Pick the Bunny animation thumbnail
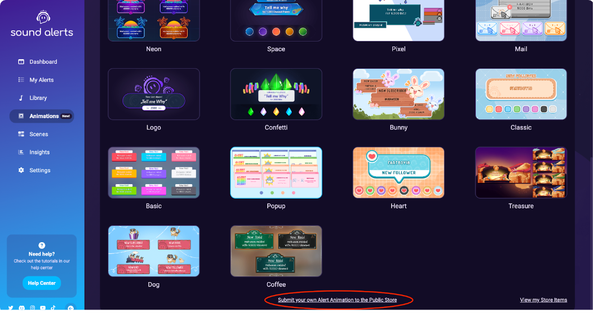 (x=398, y=94)
